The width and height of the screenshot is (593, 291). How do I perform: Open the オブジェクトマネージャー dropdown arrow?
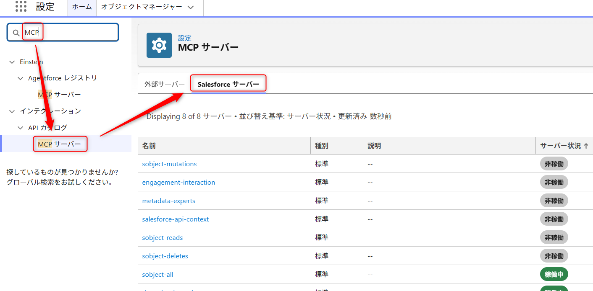(191, 7)
